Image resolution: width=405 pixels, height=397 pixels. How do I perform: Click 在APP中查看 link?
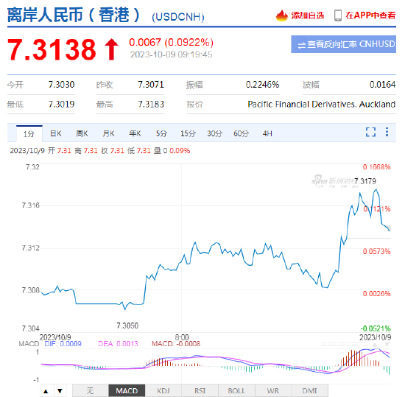[370, 15]
